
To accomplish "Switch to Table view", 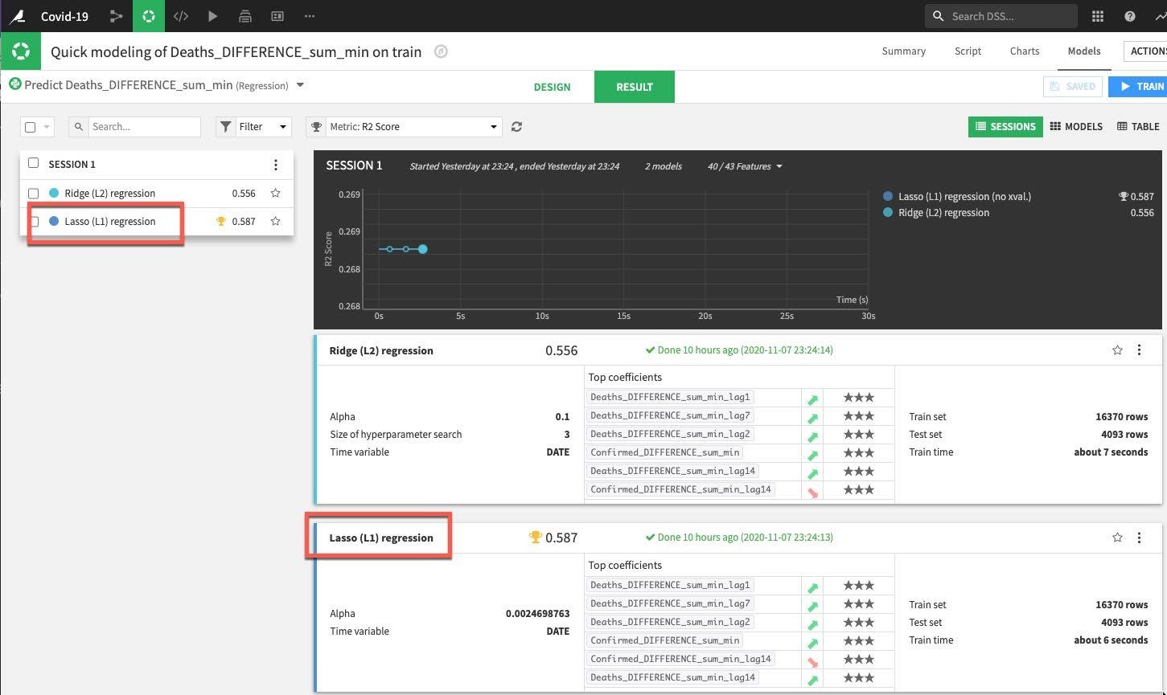I will click(x=1138, y=126).
